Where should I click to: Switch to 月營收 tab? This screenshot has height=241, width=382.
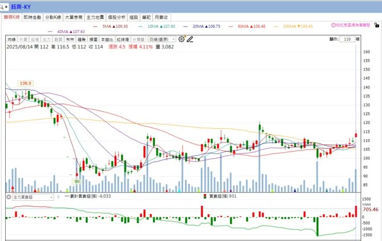tap(161, 17)
